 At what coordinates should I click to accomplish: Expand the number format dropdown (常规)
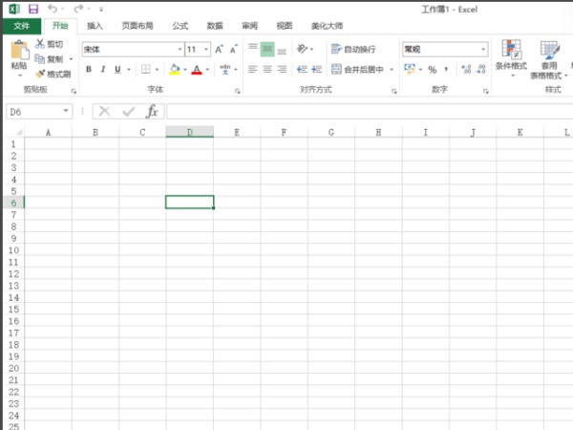[483, 49]
